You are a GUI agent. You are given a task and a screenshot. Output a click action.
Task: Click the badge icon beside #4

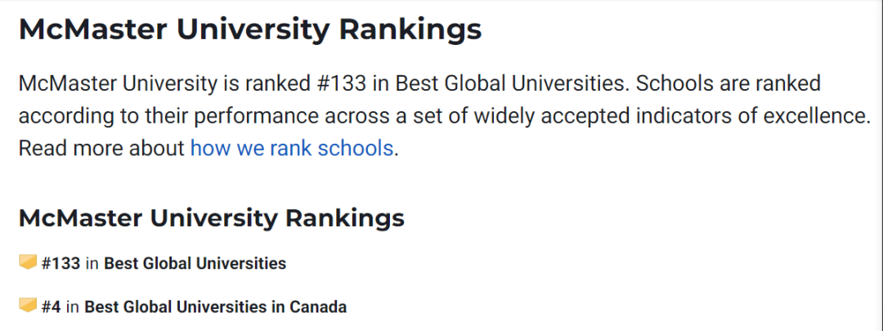tap(28, 306)
